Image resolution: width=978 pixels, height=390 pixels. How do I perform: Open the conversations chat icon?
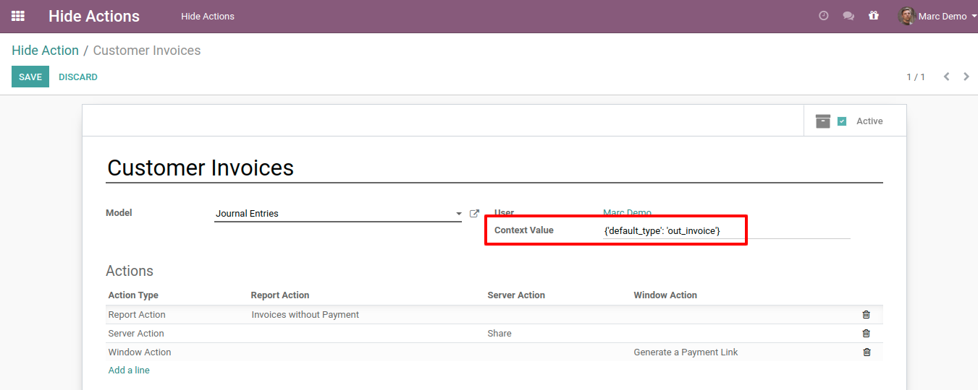pos(848,16)
